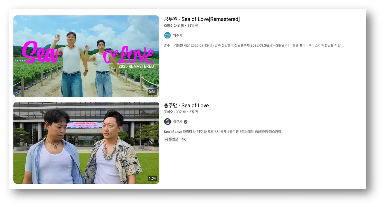Click the 11일 전 upload date text
Image resolution: width=384 pixels, height=207 pixels.
click(192, 25)
